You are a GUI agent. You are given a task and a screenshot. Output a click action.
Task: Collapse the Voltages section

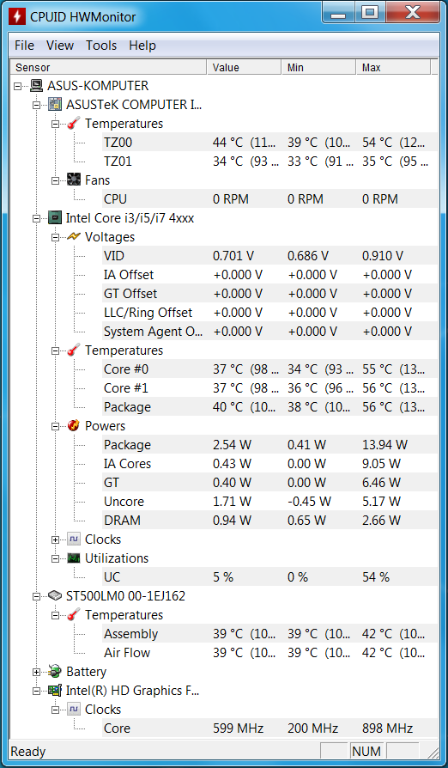click(55, 238)
